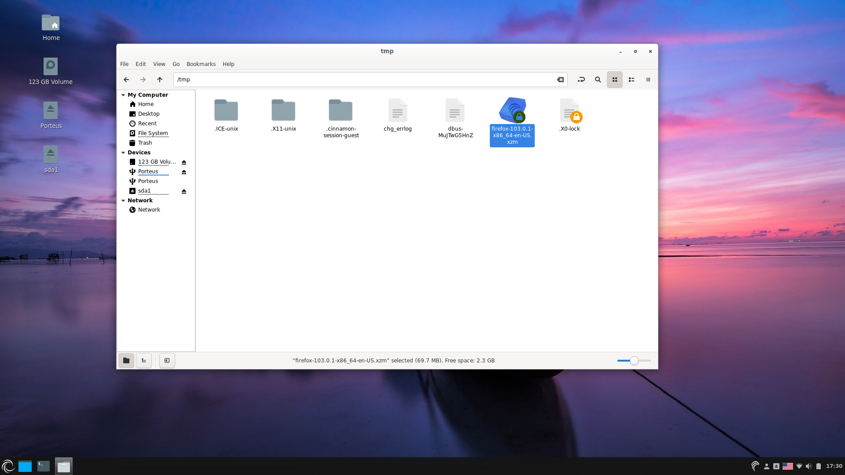Viewport: 845px width, 475px height.
Task: Select Home in the sidebar
Action: tap(146, 104)
